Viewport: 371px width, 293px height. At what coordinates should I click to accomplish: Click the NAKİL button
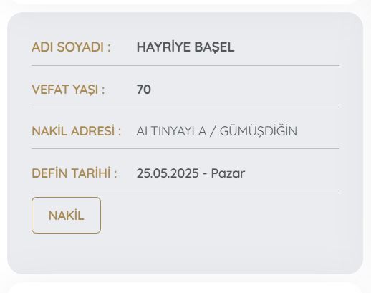[x=66, y=215]
